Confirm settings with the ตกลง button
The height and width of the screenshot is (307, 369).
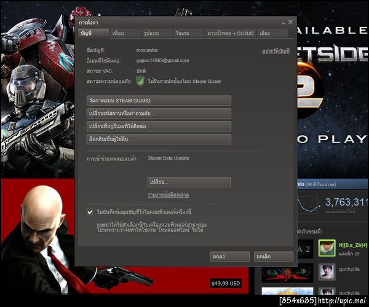click(x=230, y=257)
